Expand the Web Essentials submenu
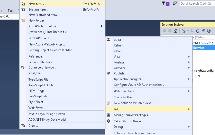The height and width of the screenshot is (135, 215). [149, 91]
